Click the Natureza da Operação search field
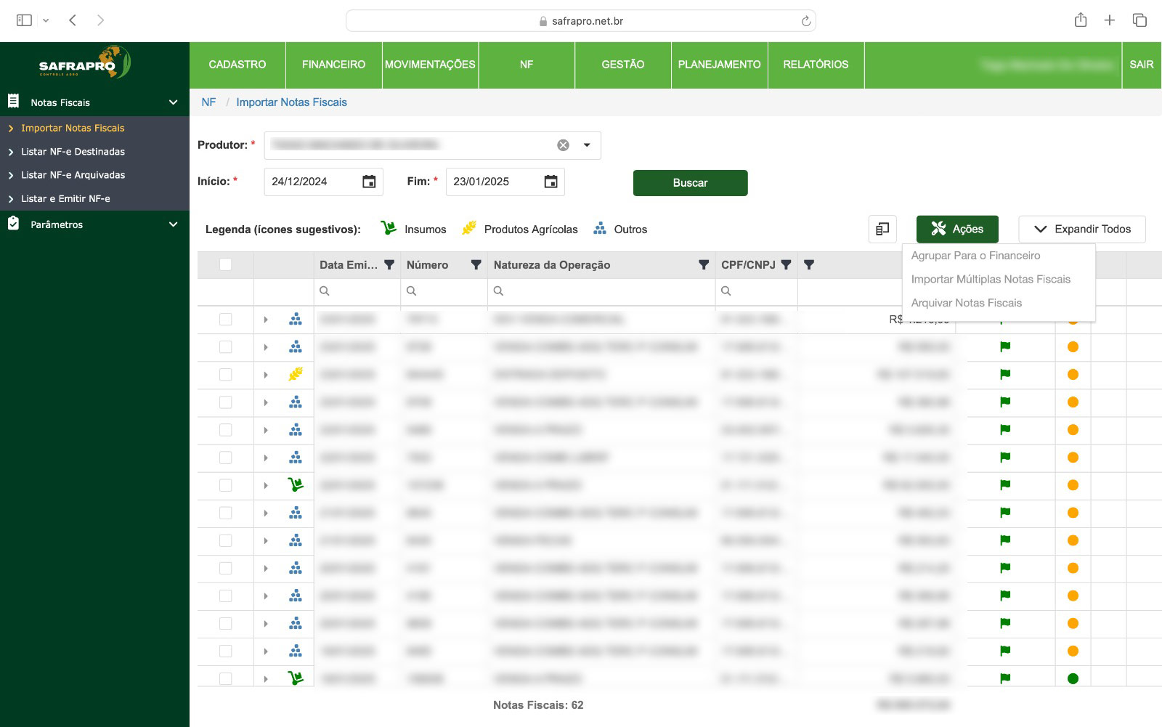This screenshot has height=727, width=1162. coord(601,291)
